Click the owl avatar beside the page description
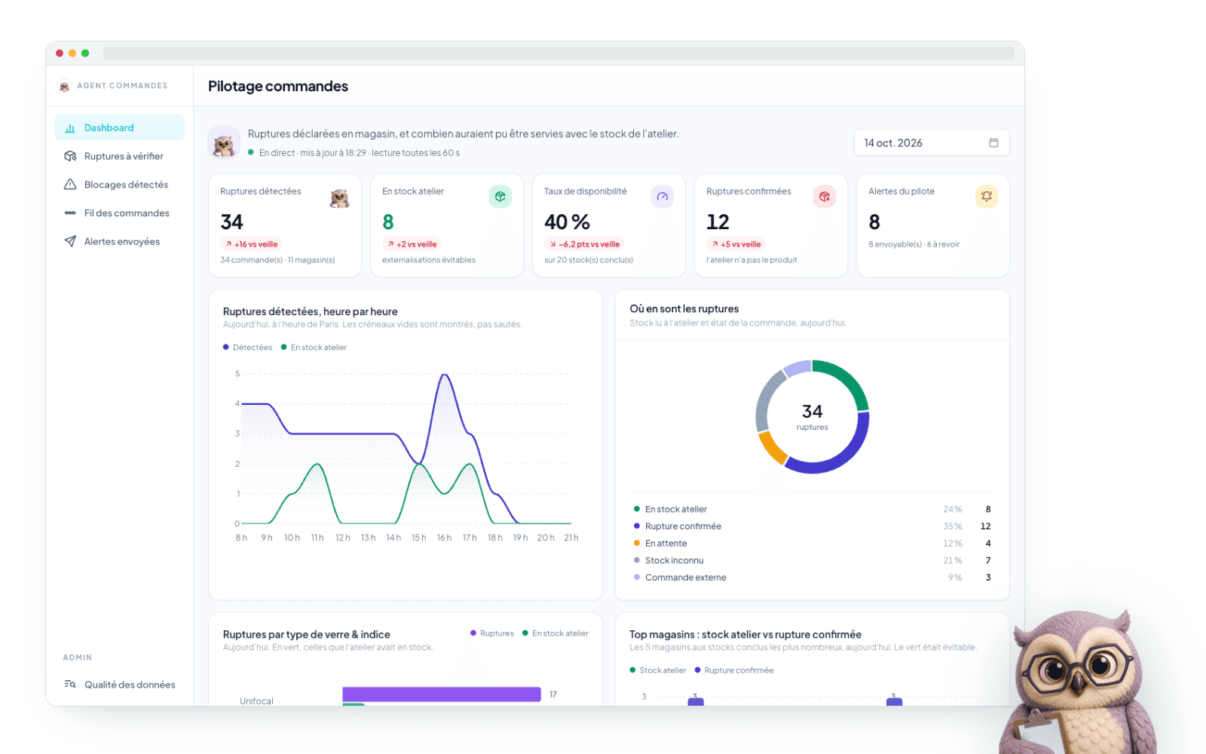1206x754 pixels. click(224, 143)
